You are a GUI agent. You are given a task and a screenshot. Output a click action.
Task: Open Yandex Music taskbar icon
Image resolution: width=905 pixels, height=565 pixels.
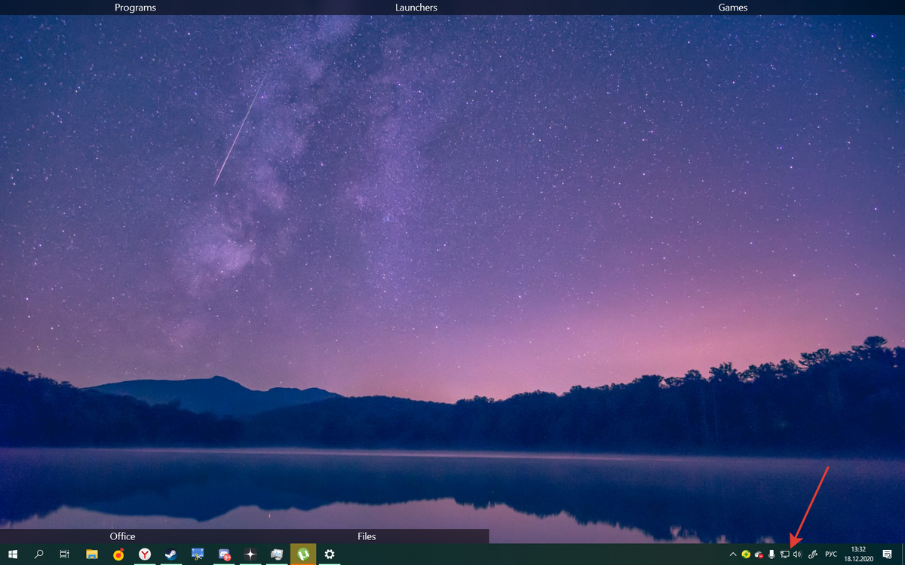118,554
